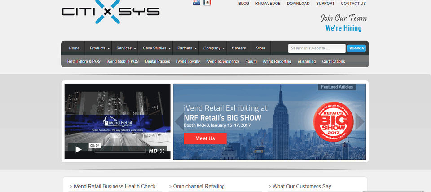The height and width of the screenshot is (192, 431).
Task: Open the Knowledge link
Action: [268, 4]
